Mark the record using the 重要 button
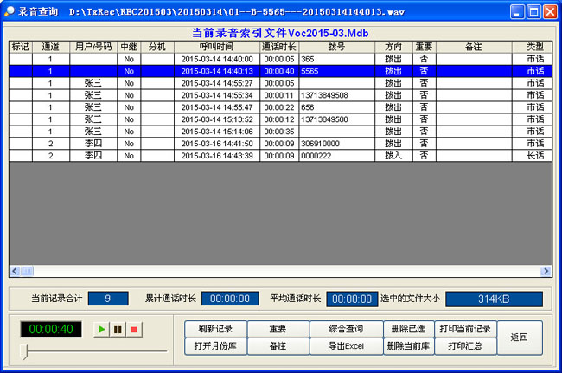Screen dimensions: 562x373 click(278, 329)
